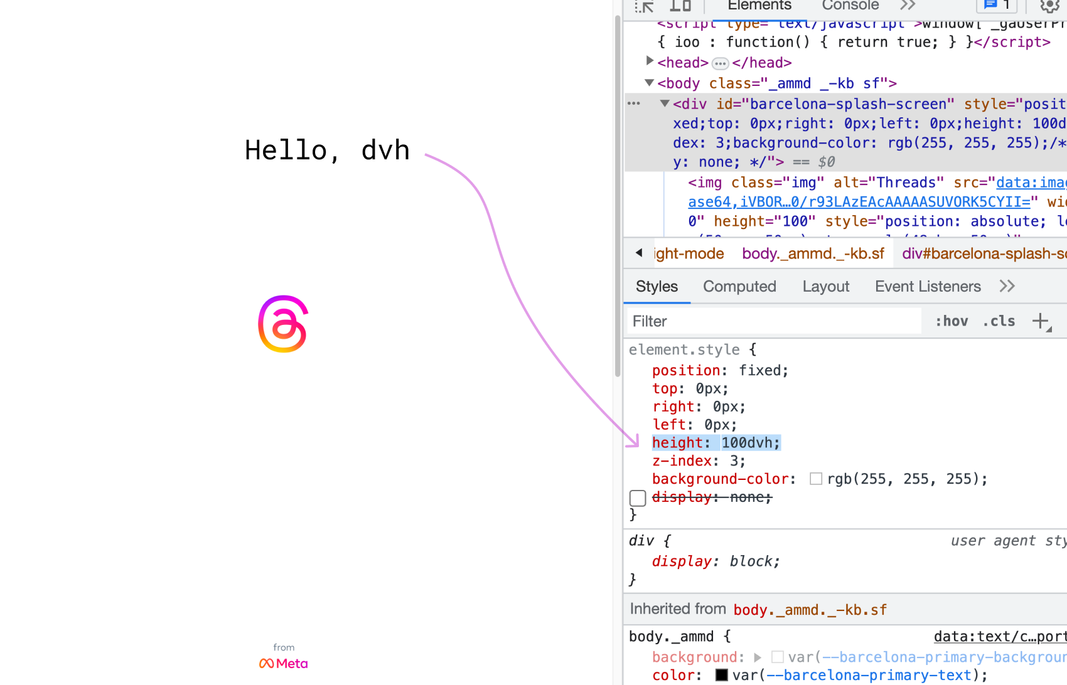
Task: Switch to the Computed tab
Action: pyautogui.click(x=739, y=287)
